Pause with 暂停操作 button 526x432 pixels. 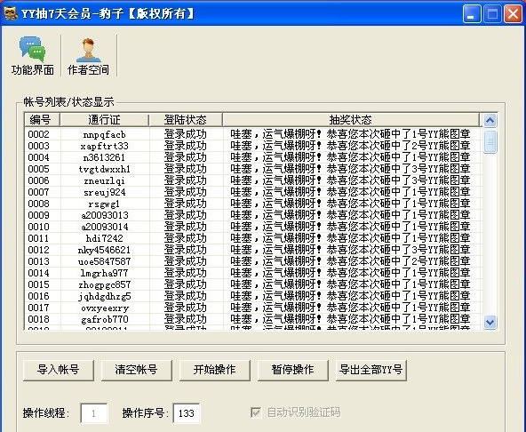(x=292, y=370)
